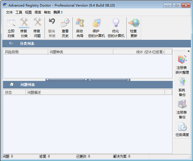Collapse panel using left down-arrow splitter
Viewport: 193px width, 161px height.
coord(67,80)
